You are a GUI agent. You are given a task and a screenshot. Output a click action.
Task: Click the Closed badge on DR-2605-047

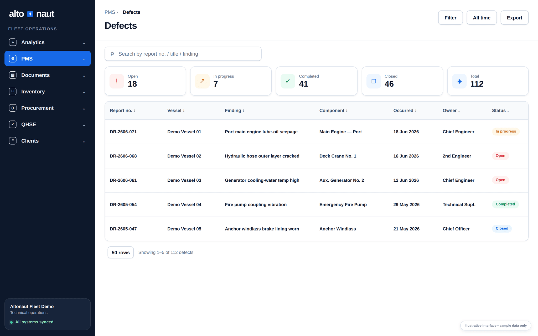point(502,228)
